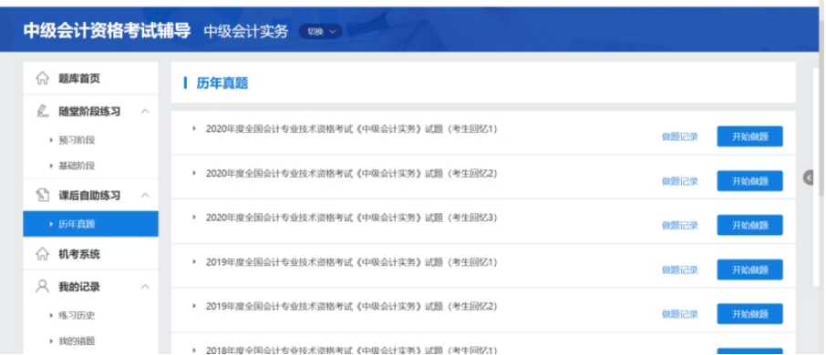The image size is (826, 355).
Task: Collapse the 我的记录 section chevron
Action: [x=145, y=287]
